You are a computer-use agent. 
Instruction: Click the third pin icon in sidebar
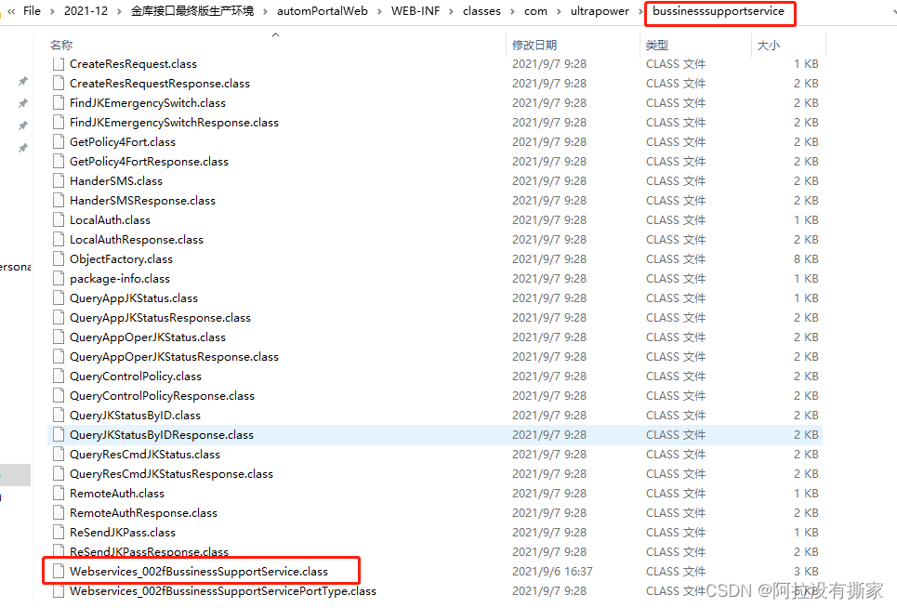tap(23, 126)
